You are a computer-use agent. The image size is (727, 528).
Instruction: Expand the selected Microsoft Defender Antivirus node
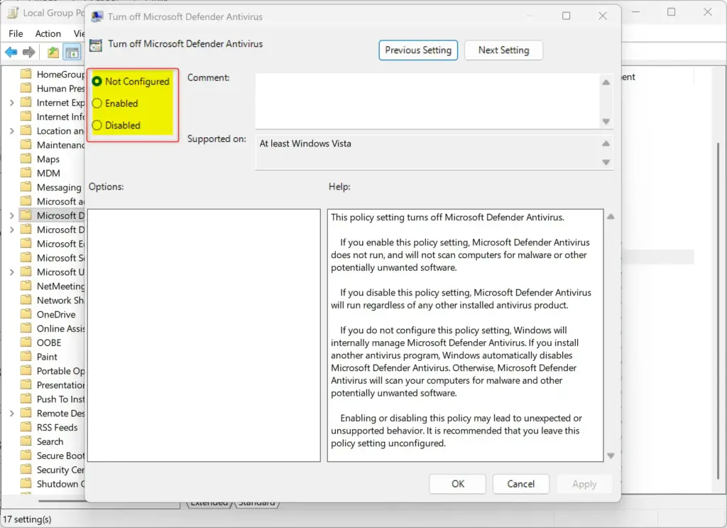(x=11, y=215)
